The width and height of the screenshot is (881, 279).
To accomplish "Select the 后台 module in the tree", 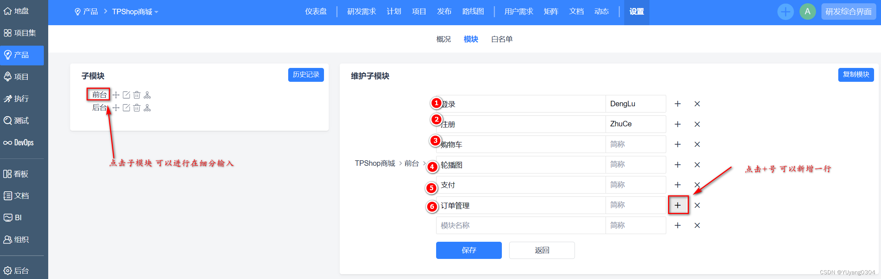I will [x=99, y=108].
